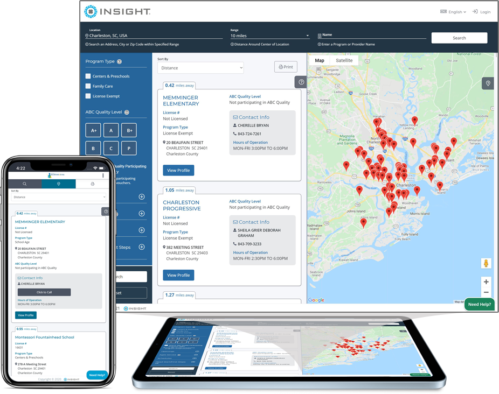Image resolution: width=499 pixels, height=394 pixels.
Task: Click the envelope Contact Info icon on the phone
Action: coord(19,278)
